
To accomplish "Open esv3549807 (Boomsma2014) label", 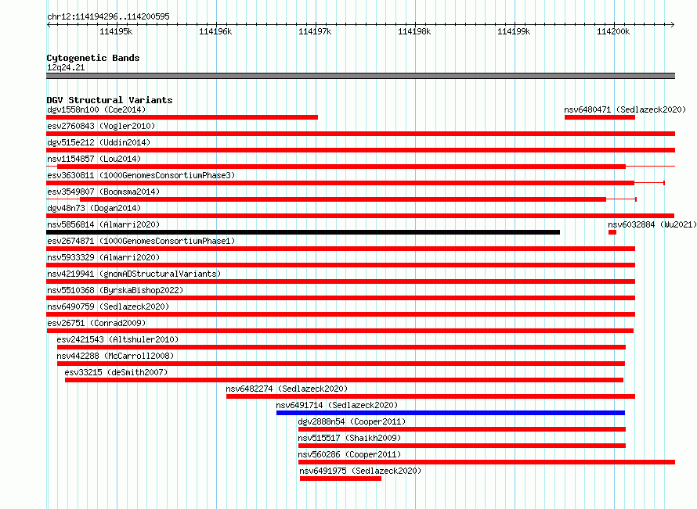I will [x=103, y=192].
